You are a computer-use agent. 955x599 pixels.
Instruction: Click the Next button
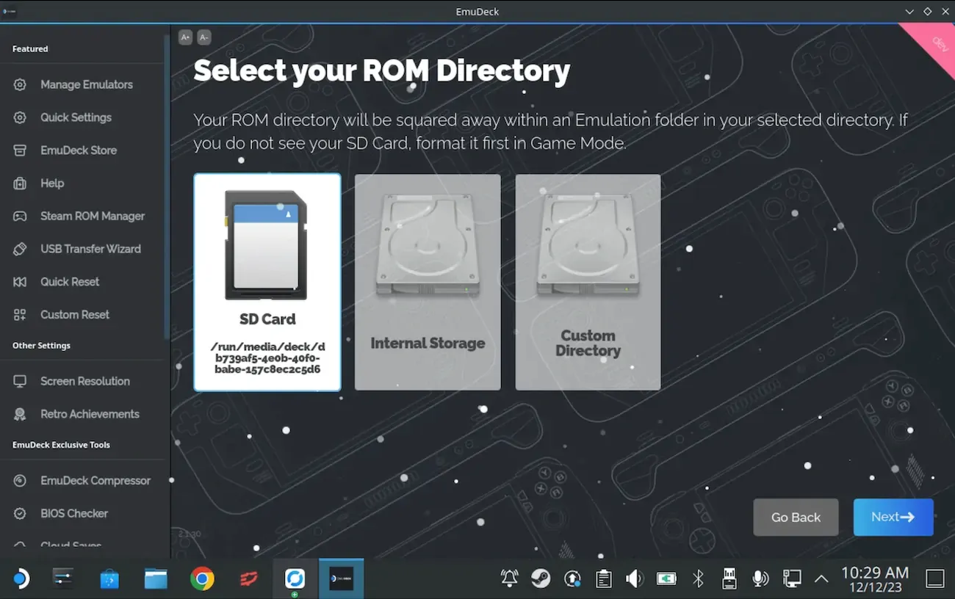(x=893, y=518)
